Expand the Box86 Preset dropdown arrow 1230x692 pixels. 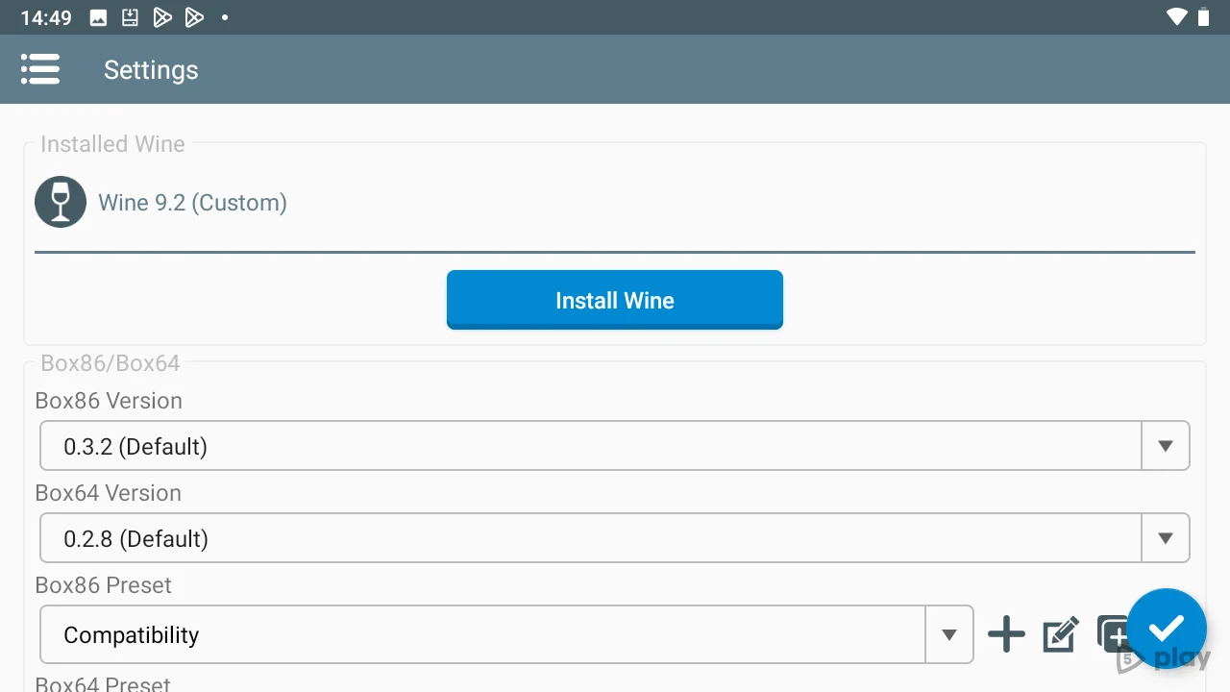(x=948, y=634)
